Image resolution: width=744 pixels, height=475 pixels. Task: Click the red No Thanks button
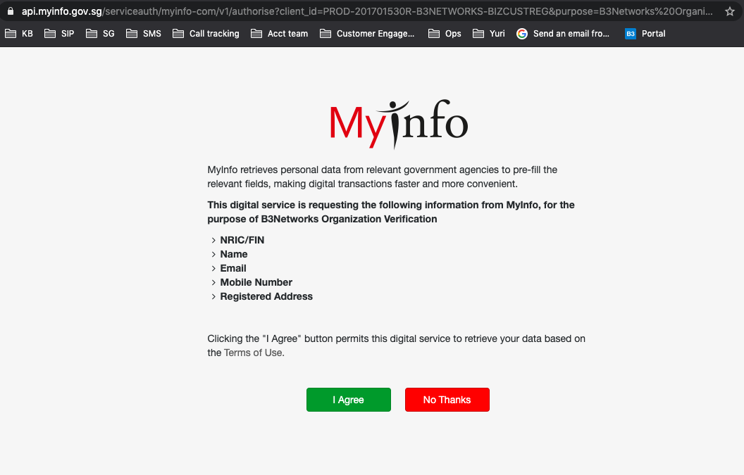tap(447, 400)
